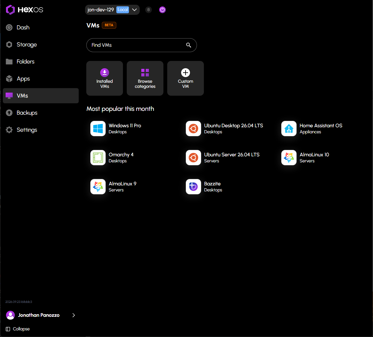Click the Windows 11 Pro icon
The width and height of the screenshot is (373, 337).
98,129
